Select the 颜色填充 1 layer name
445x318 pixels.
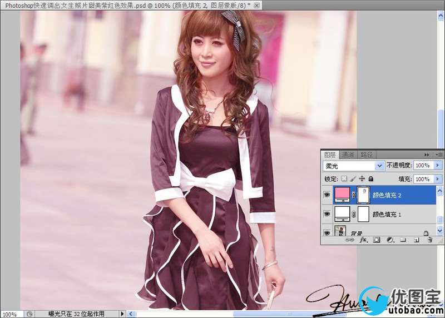coord(387,215)
